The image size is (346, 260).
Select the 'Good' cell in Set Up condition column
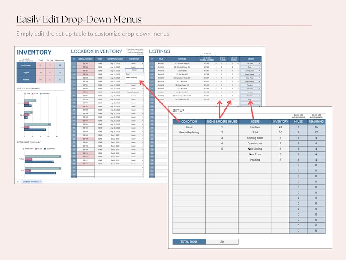(x=189, y=127)
